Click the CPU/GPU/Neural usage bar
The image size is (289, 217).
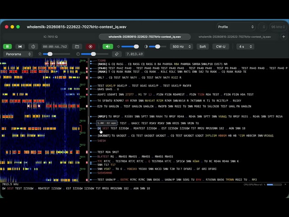(x=274, y=184)
